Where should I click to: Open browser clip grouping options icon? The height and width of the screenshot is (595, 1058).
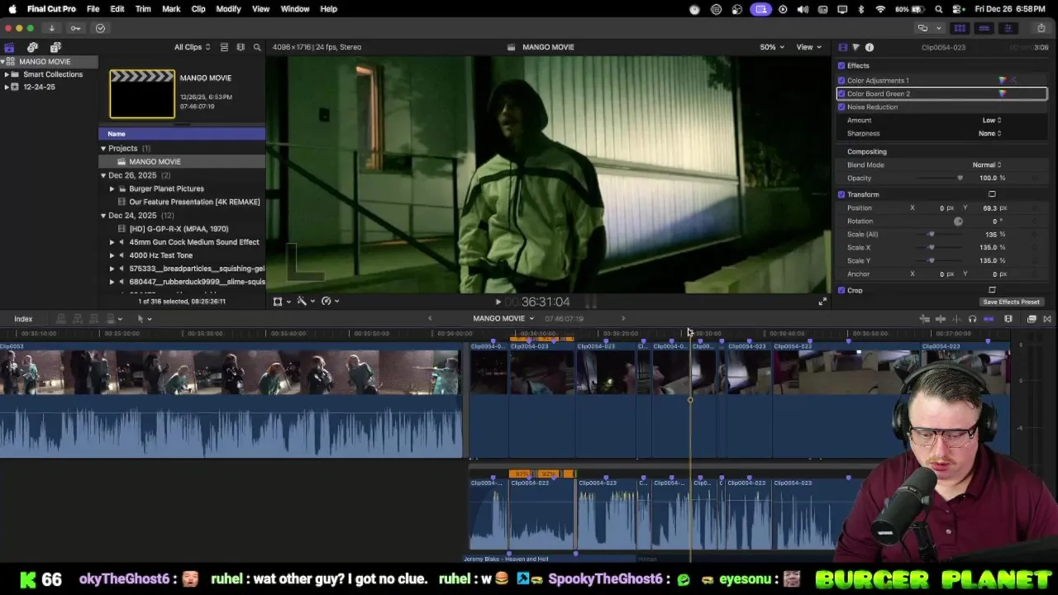pos(241,47)
